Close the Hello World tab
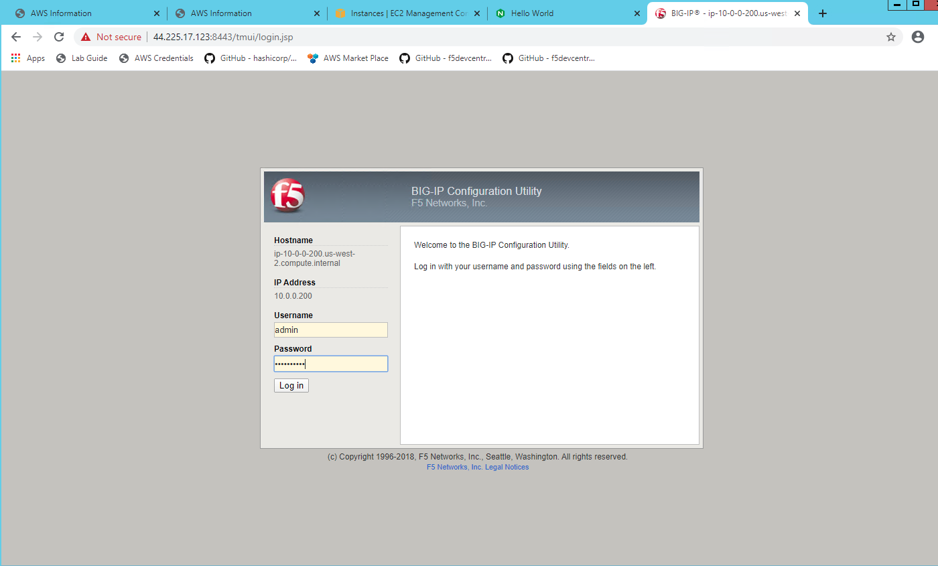Image resolution: width=938 pixels, height=566 pixels. coord(637,13)
